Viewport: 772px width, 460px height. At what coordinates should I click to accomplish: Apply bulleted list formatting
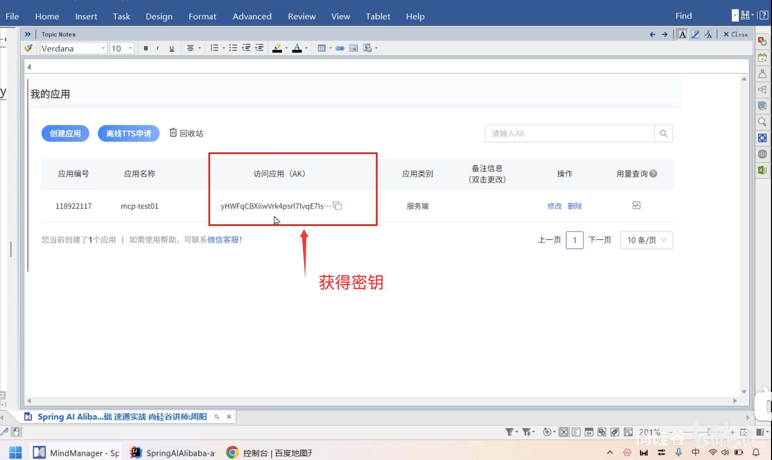[233, 48]
